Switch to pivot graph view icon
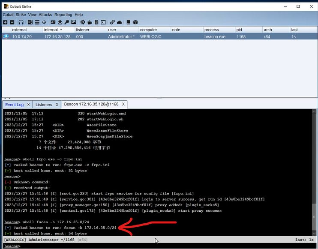Screen dimensions: 318x249 (x=30, y=22)
